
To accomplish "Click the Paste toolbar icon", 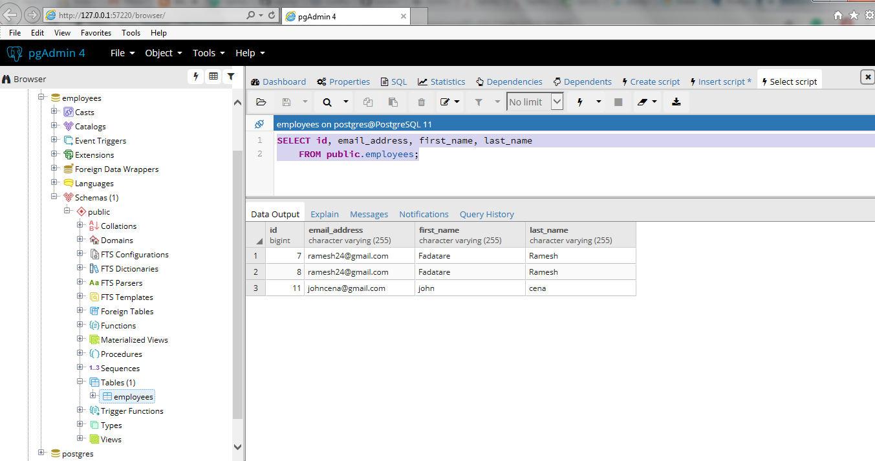I will point(393,102).
